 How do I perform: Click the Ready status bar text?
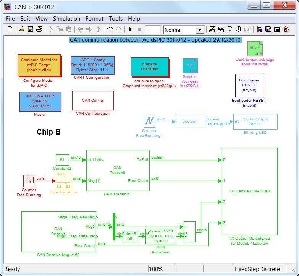click(x=12, y=269)
